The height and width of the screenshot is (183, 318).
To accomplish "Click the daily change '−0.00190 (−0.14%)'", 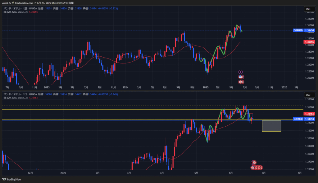I will [x=108, y=94].
